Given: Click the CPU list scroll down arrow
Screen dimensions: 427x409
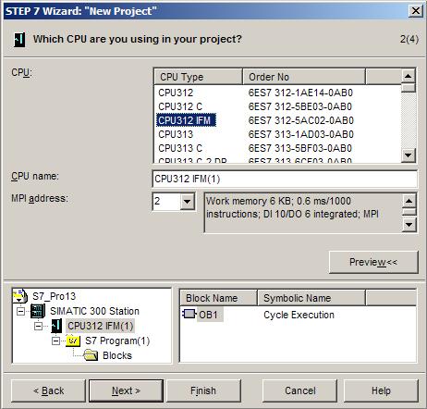Looking at the screenshot, I should click(409, 155).
